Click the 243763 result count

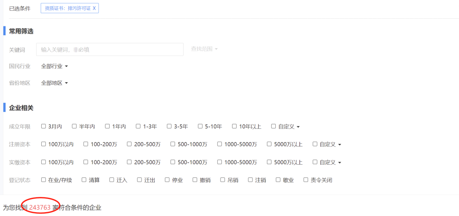40,208
